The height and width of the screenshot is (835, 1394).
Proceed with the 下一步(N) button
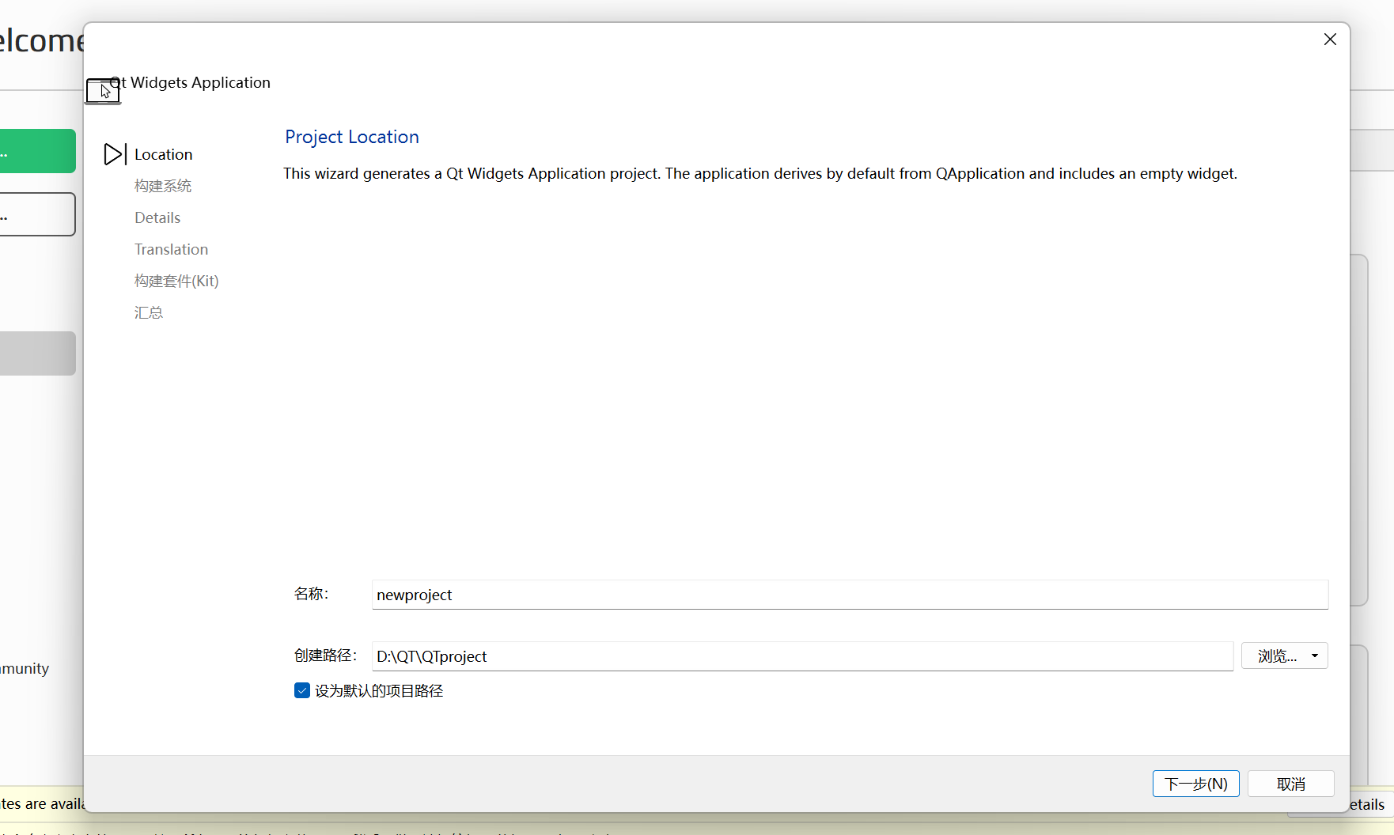pyautogui.click(x=1195, y=784)
